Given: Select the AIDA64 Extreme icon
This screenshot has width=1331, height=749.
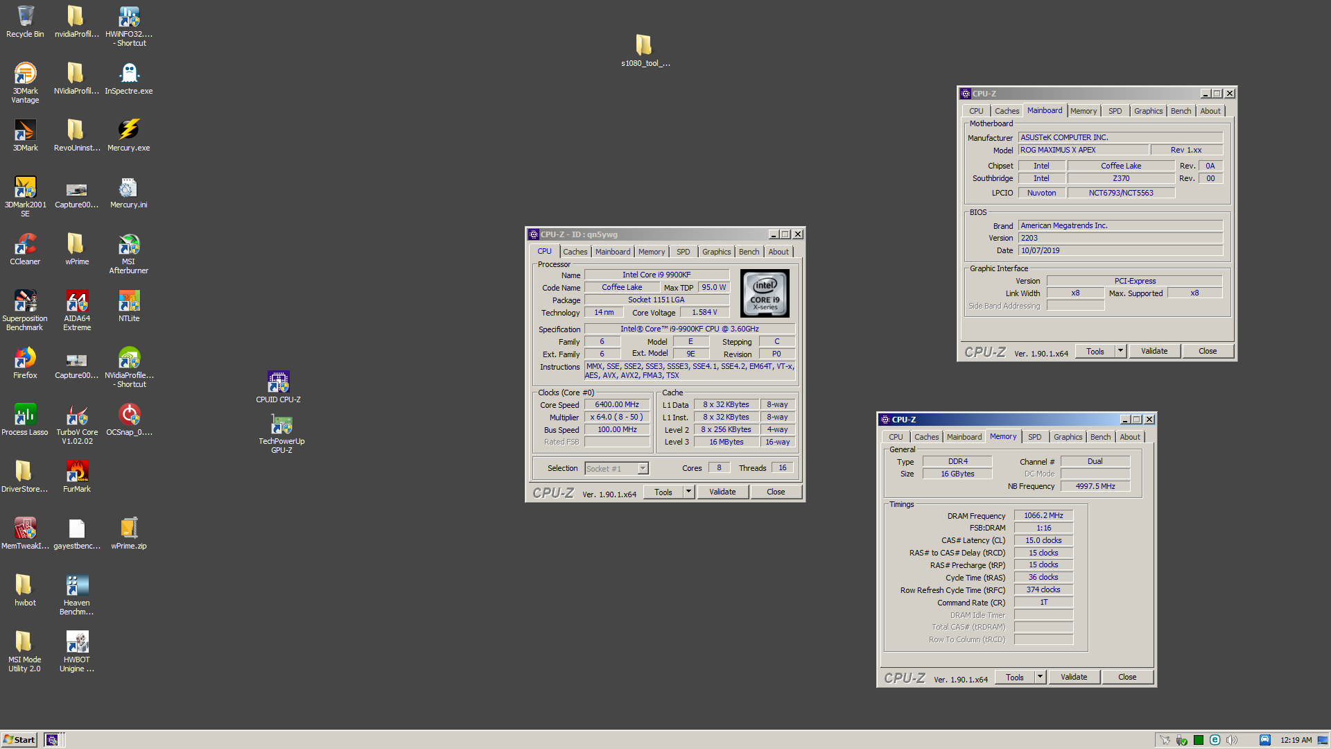Looking at the screenshot, I should tap(77, 301).
